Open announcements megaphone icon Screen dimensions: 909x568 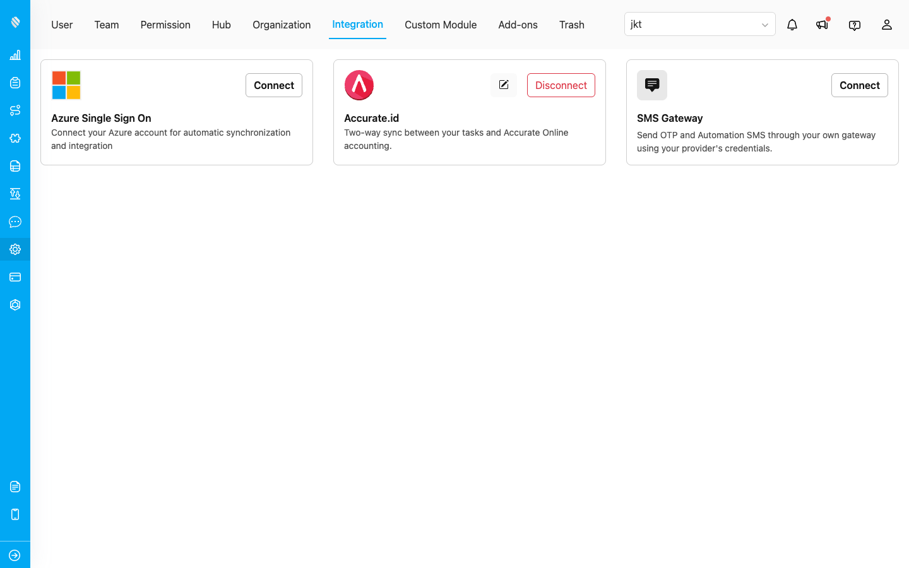point(822,25)
